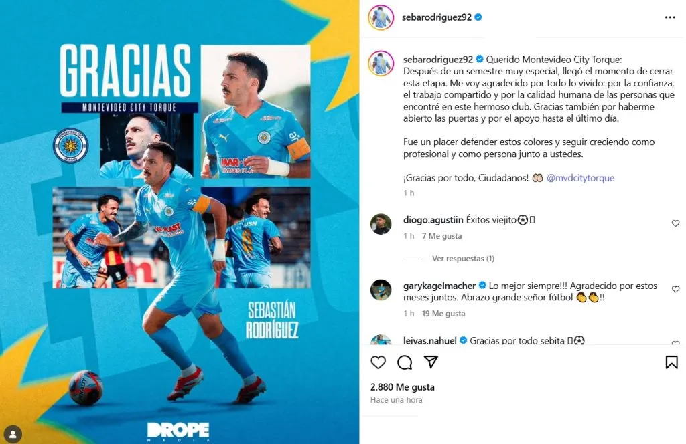View the 2.880 Me gusta likes list
This screenshot has width=686, height=444.
click(402, 386)
